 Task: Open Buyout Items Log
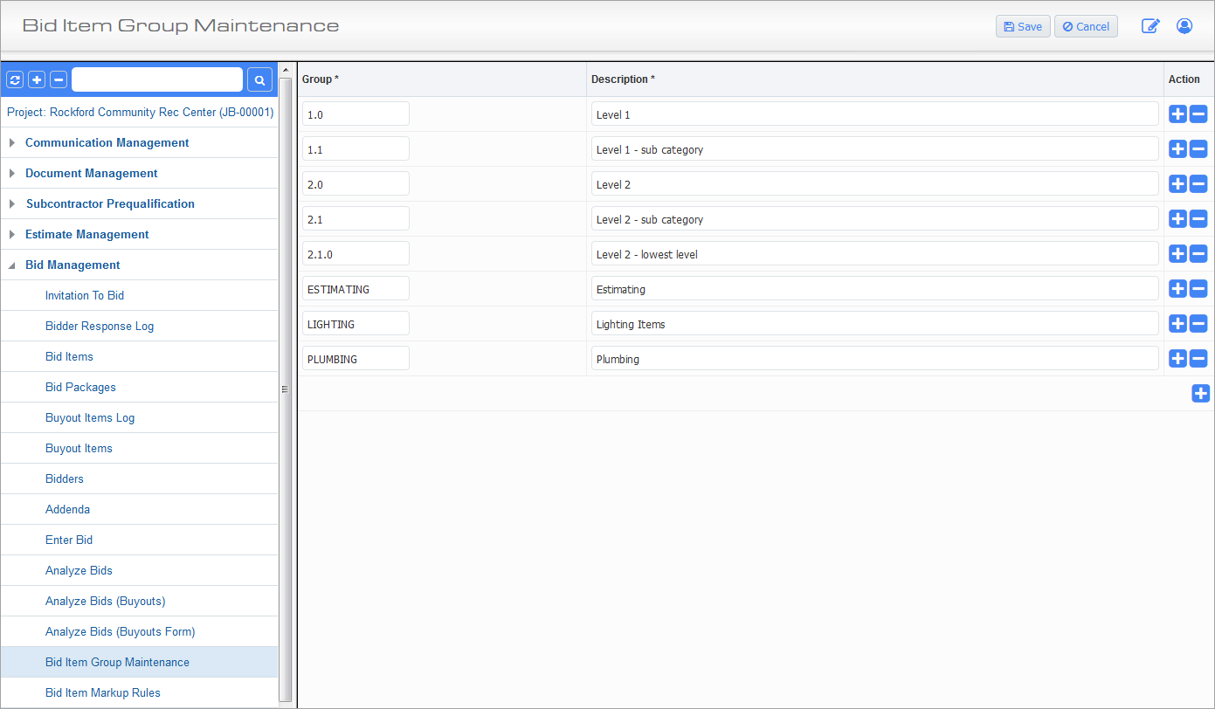click(x=90, y=417)
